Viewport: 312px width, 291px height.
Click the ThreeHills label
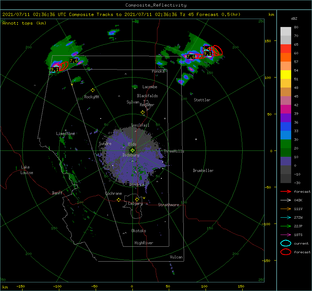174,151
